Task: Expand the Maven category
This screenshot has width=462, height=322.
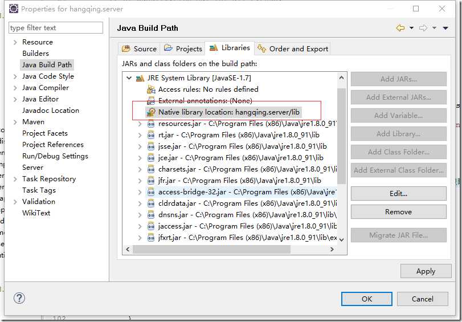Action: (x=15, y=122)
